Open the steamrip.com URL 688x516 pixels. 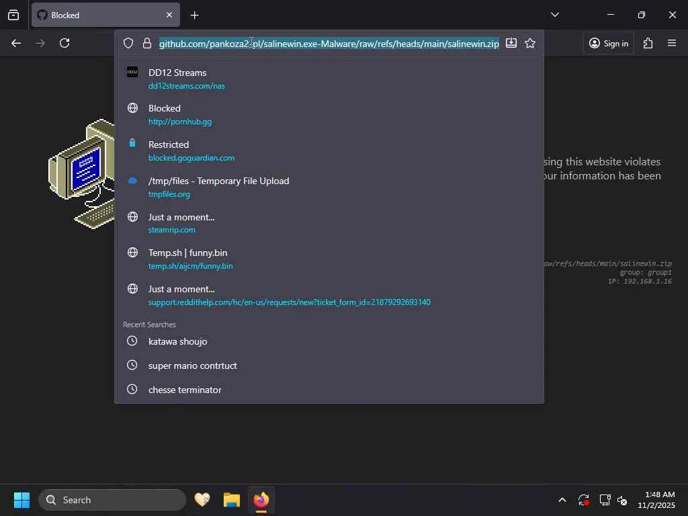[171, 230]
